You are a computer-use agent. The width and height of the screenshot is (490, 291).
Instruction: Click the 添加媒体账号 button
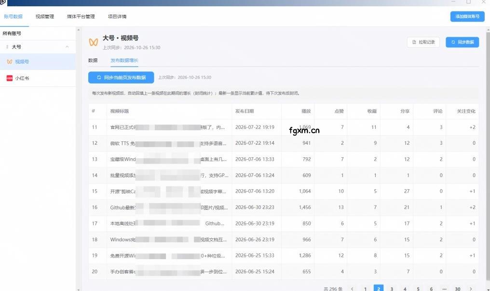[467, 16]
